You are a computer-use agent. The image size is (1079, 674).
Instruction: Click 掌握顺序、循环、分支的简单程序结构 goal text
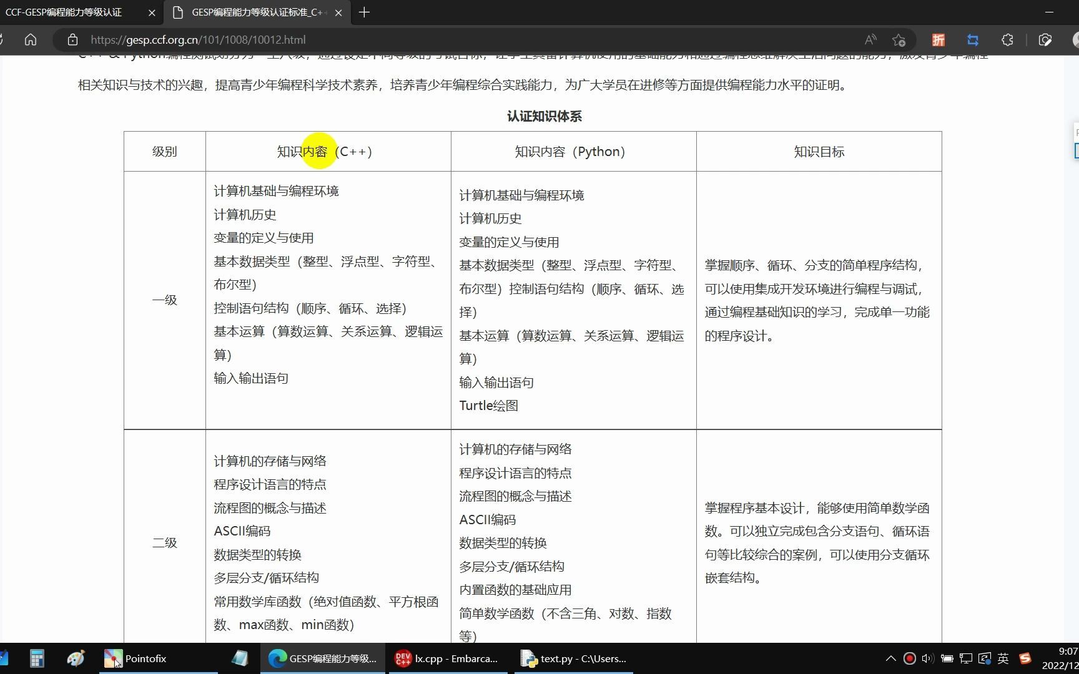coord(814,265)
